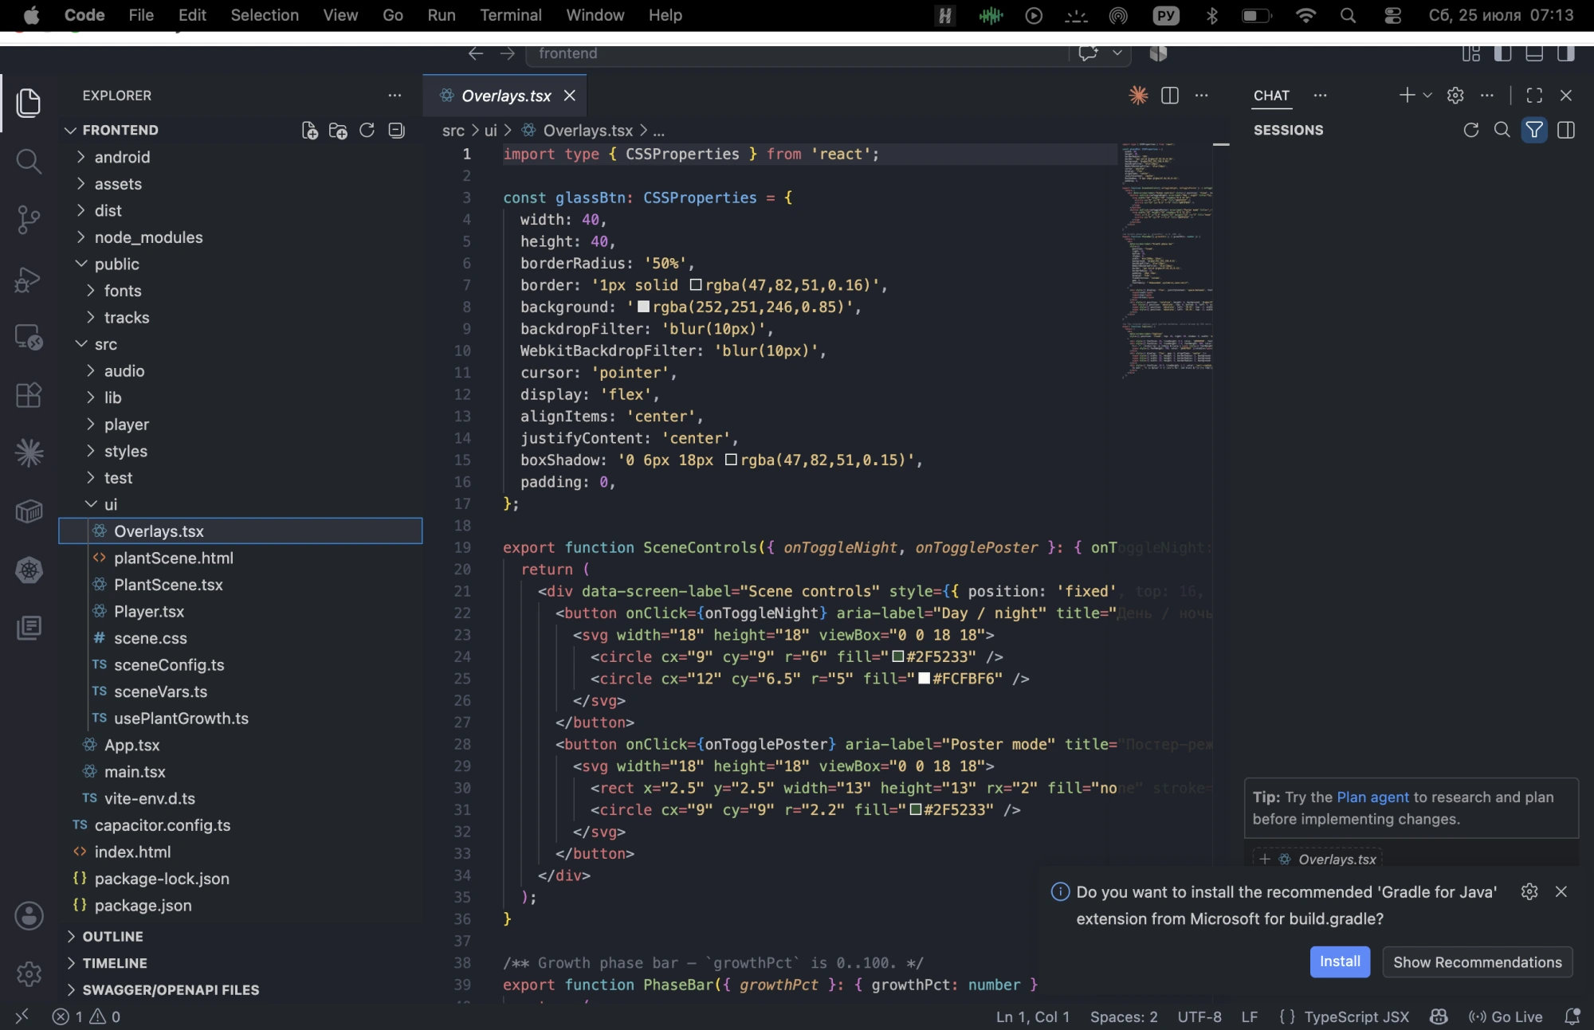Install the Gradle for Java extension

click(x=1340, y=961)
